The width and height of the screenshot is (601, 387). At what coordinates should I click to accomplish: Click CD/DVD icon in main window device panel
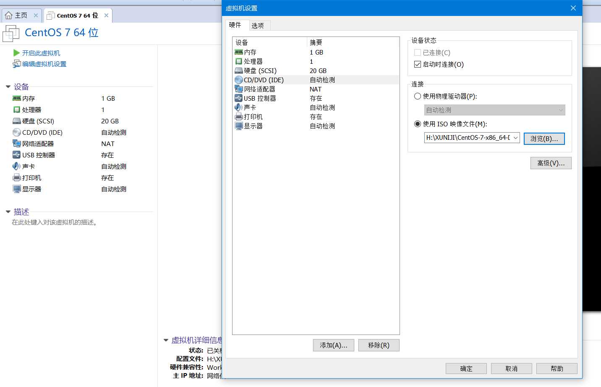(17, 132)
